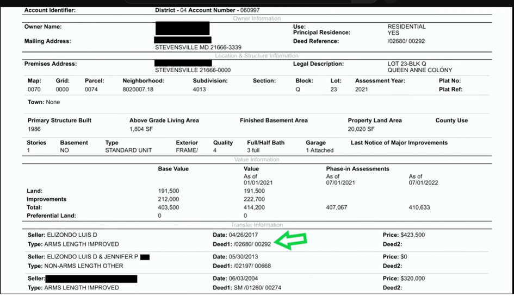Viewport: 514px width, 297px height.
Task: Click Total base value 403,500
Action: (x=169, y=207)
